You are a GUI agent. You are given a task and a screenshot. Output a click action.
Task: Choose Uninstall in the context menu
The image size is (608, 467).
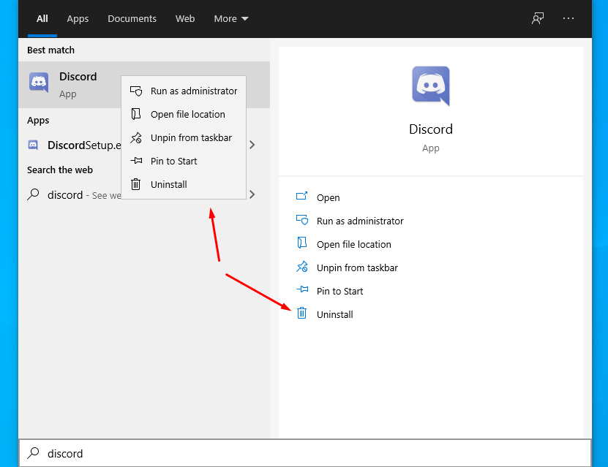coord(184,184)
